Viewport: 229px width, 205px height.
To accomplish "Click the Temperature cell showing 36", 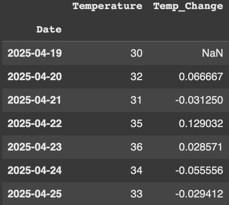I will [136, 147].
